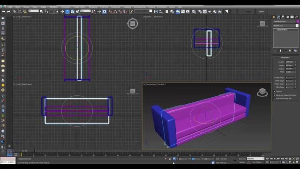Viewport: 300px width, 169px height.
Task: Click the Undo arrow in the main toolbar
Action: click(4, 12)
